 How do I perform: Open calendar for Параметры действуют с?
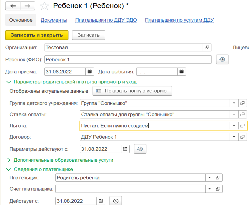tap(125, 149)
